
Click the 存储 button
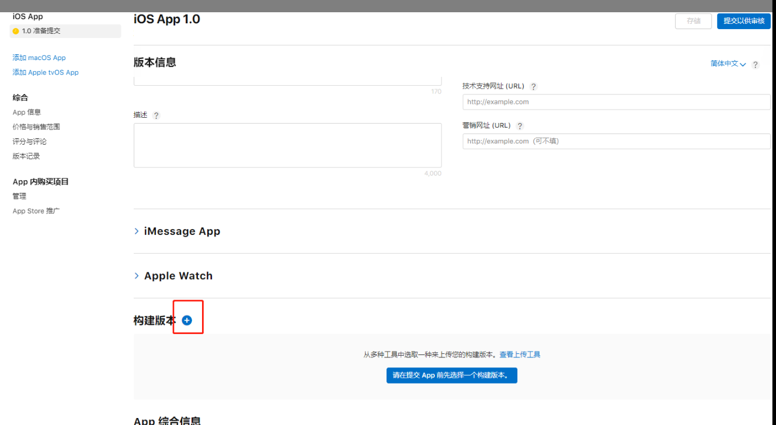(694, 21)
